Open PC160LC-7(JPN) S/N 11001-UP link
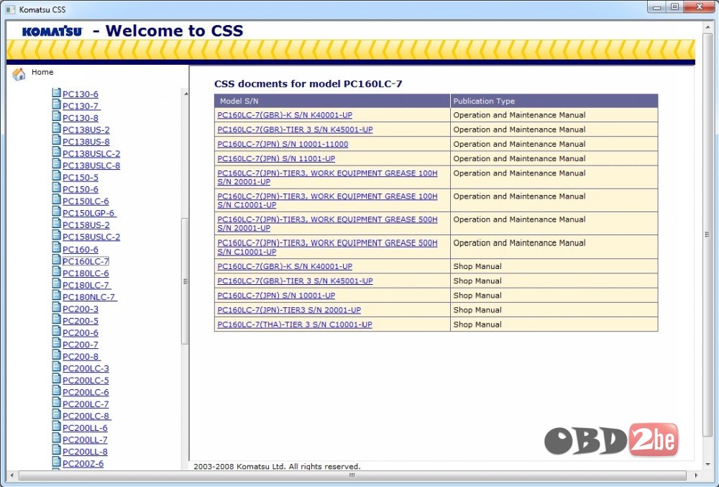This screenshot has height=487, width=719. coord(276,159)
